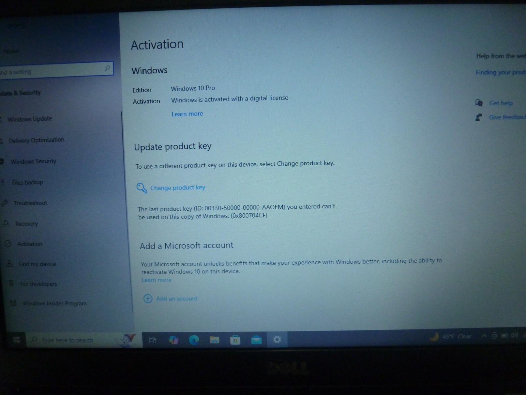Screen dimensions: 526x395
Task: Select Windows Security in sidebar
Action: [33, 161]
